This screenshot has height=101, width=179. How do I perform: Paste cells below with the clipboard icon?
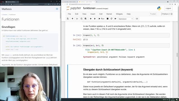[86, 19]
